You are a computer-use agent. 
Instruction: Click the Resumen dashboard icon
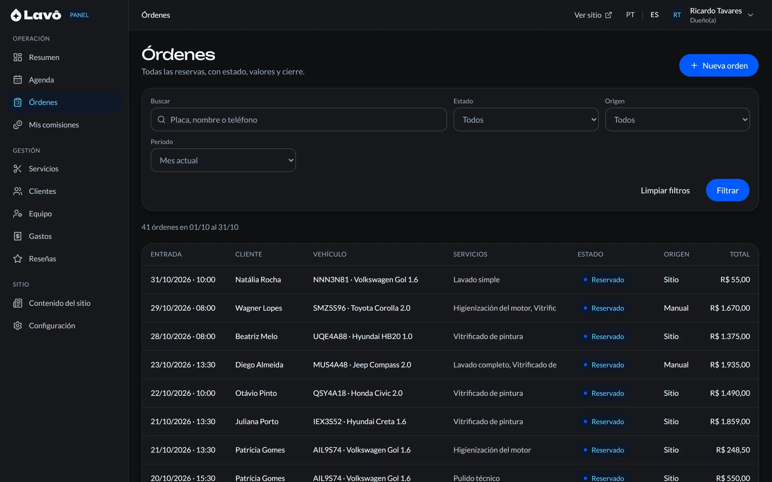tap(17, 57)
